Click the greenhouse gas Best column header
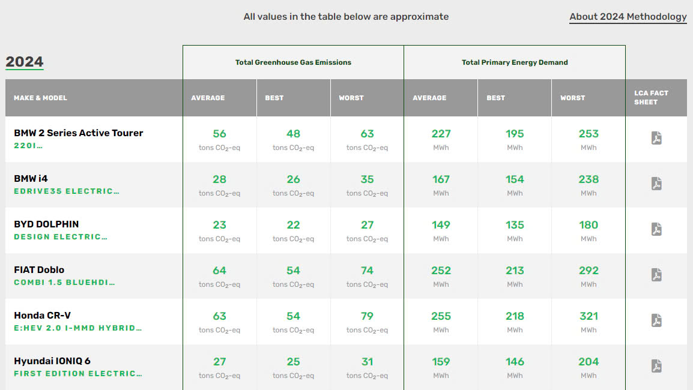 click(x=274, y=98)
